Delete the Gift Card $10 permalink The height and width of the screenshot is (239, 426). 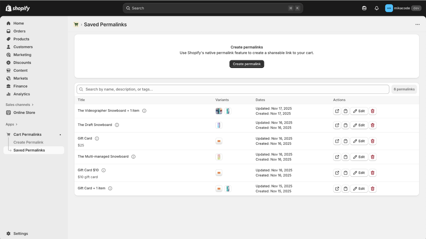(372, 173)
